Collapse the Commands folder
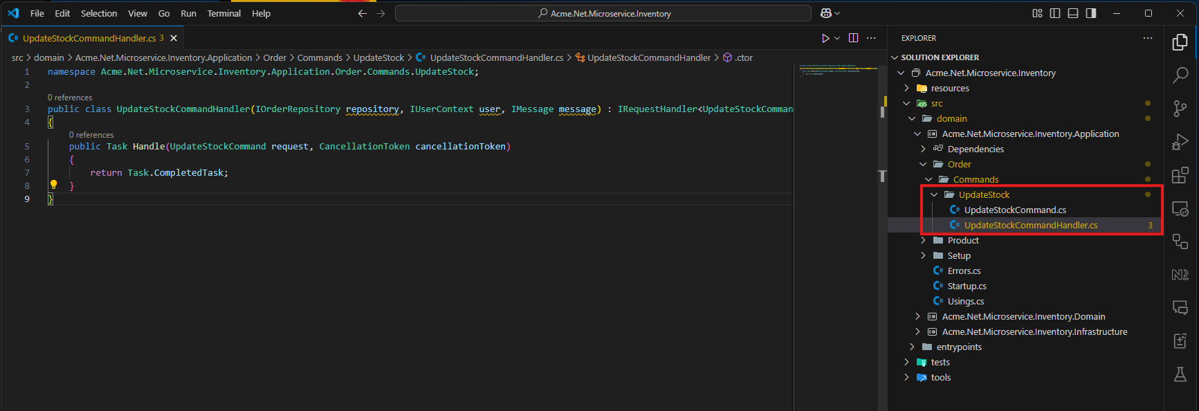 [x=928, y=179]
